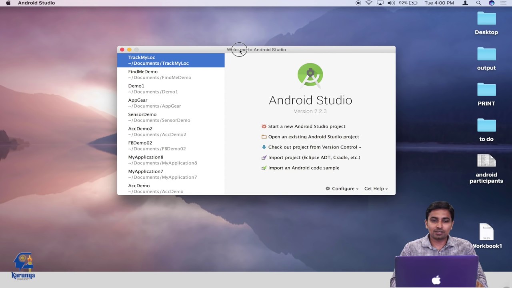Import an Android code sample
The image size is (512, 288).
coord(304,168)
